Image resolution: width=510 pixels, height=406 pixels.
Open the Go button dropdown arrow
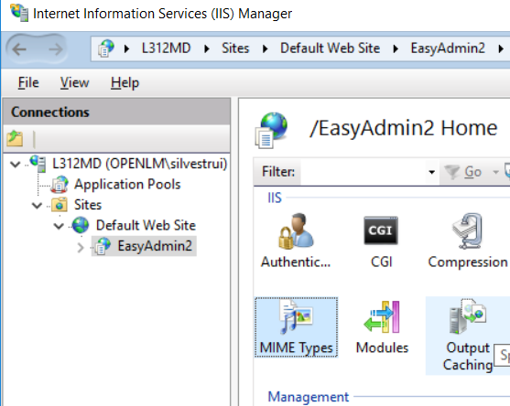[x=495, y=172]
